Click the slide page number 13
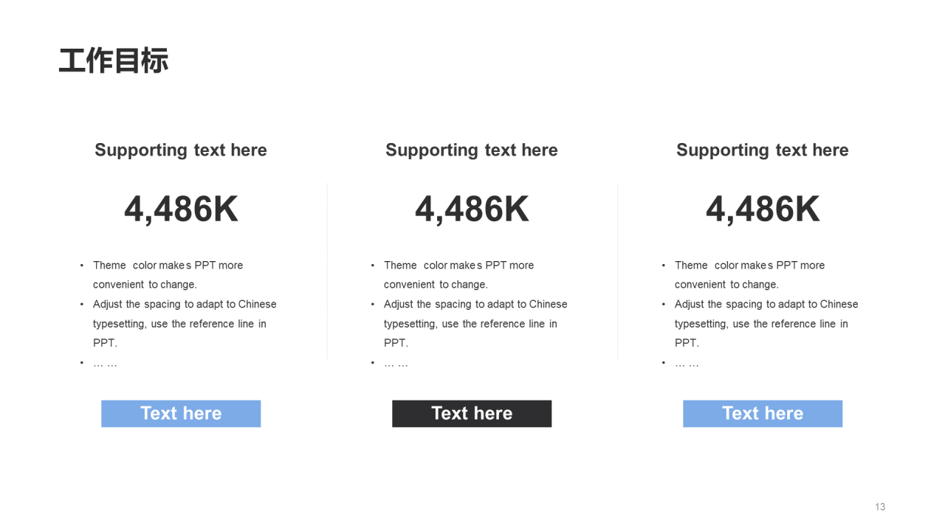The image size is (945, 531). (880, 507)
